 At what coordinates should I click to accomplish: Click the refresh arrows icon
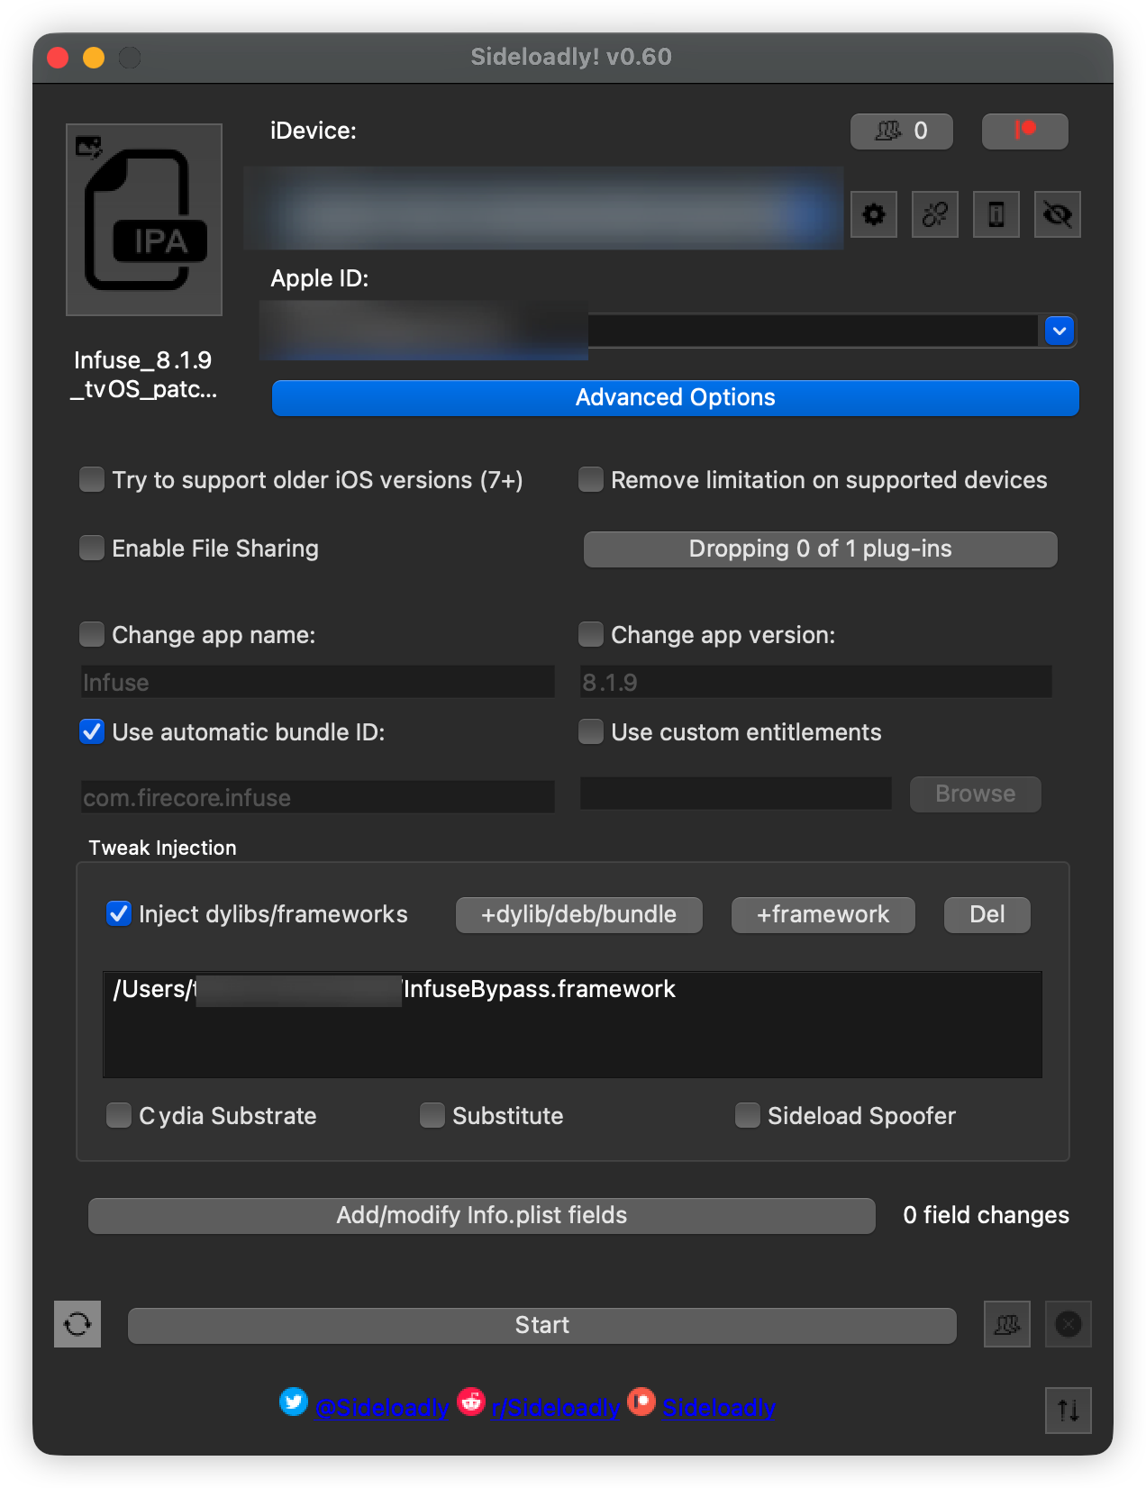pyautogui.click(x=77, y=1324)
